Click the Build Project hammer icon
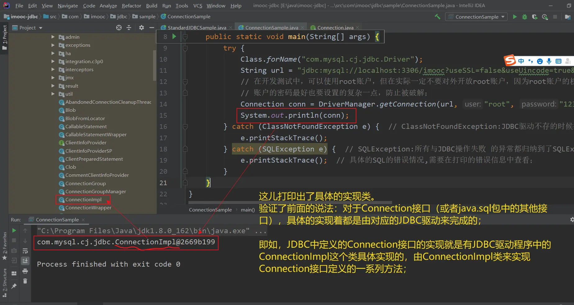574x305 pixels. coord(437,17)
